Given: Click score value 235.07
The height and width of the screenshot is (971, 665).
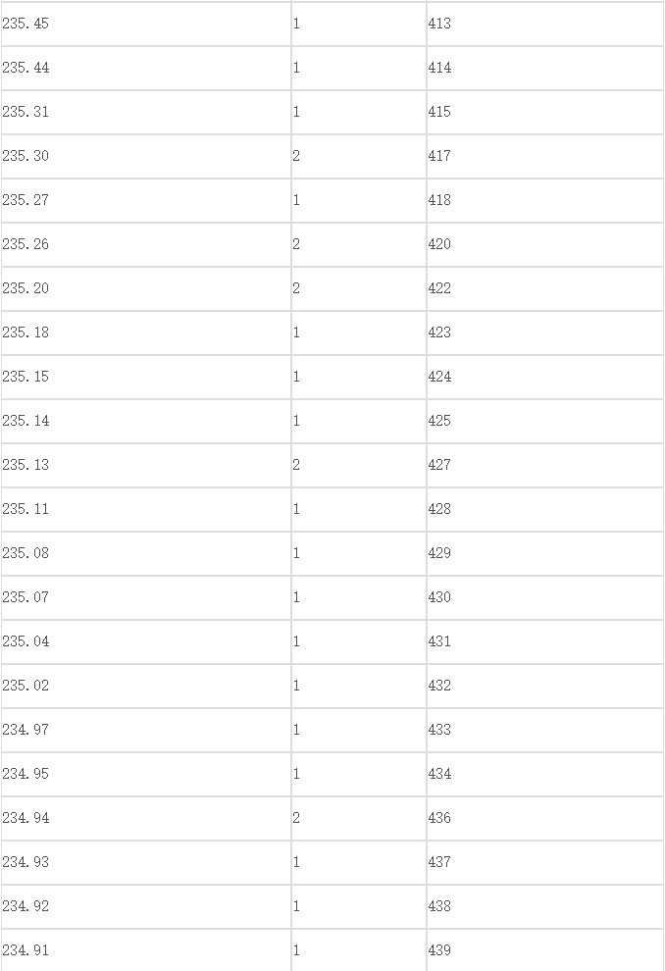Looking at the screenshot, I should tap(146, 597).
